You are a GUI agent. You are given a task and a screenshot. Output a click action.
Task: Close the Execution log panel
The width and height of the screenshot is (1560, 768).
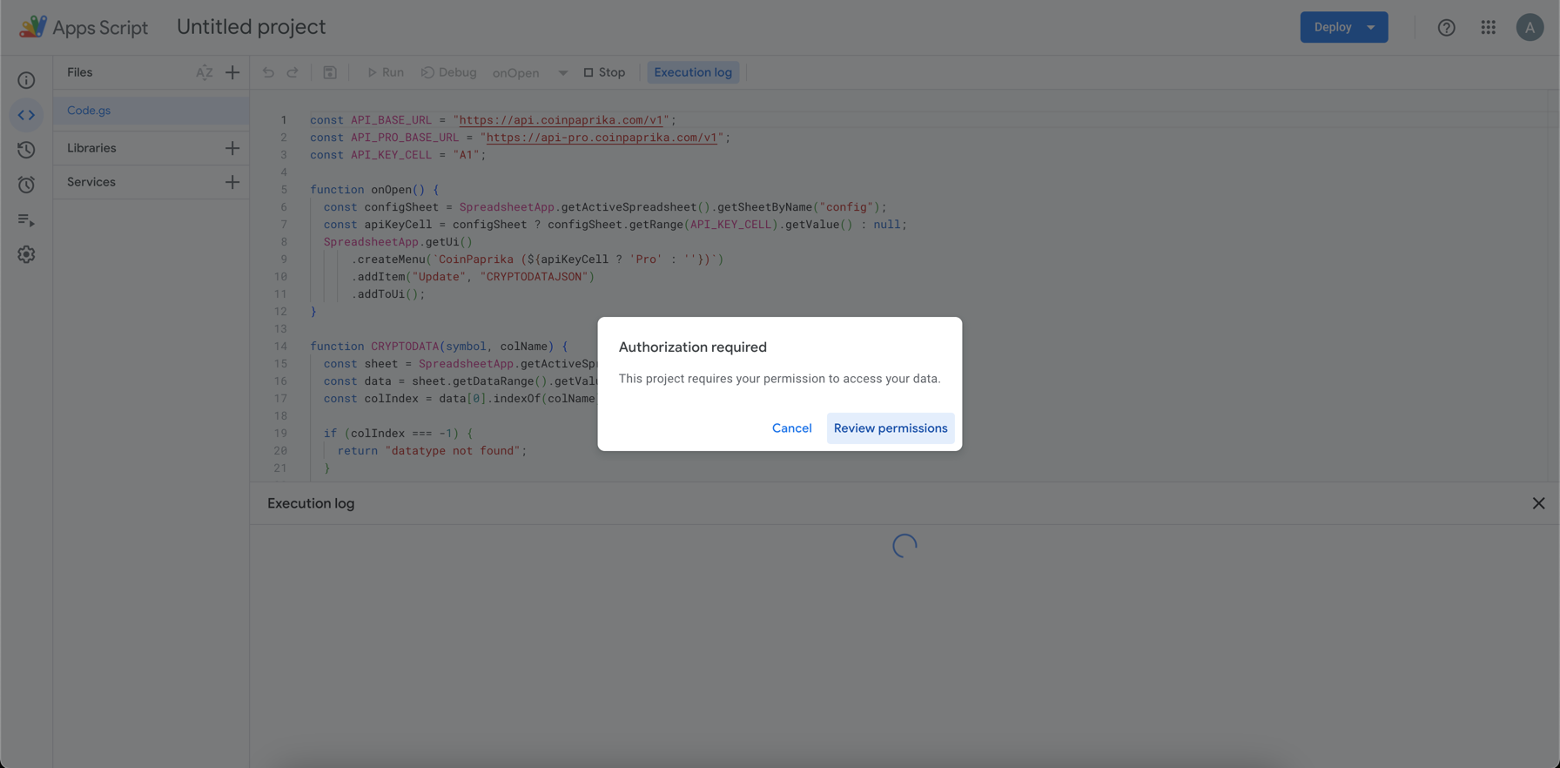1538,503
